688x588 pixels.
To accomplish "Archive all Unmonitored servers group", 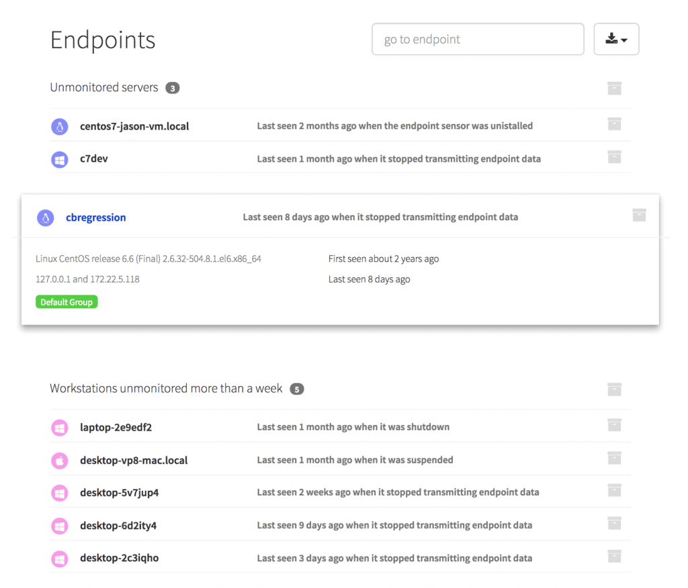I will pos(614,88).
